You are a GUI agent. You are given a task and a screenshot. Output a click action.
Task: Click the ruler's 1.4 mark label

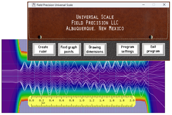[102, 100]
